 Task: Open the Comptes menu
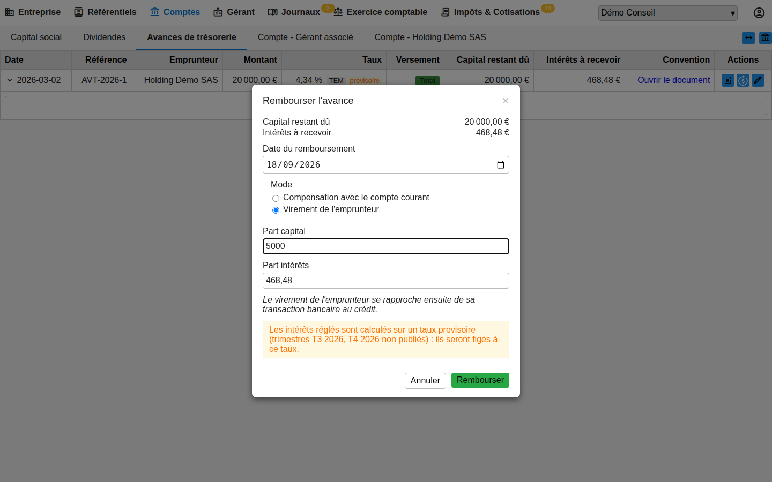[175, 12]
